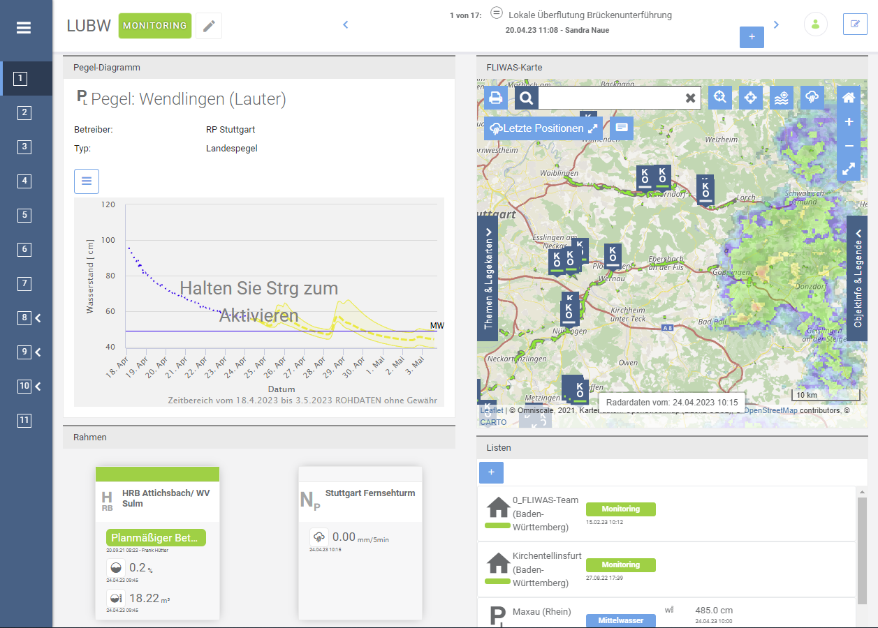Click the crosshair locate icon on map
Screen dimensions: 878x628
pyautogui.click(x=750, y=98)
